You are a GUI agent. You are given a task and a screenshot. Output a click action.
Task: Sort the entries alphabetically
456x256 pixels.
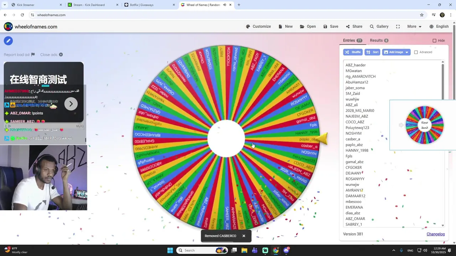click(x=372, y=52)
